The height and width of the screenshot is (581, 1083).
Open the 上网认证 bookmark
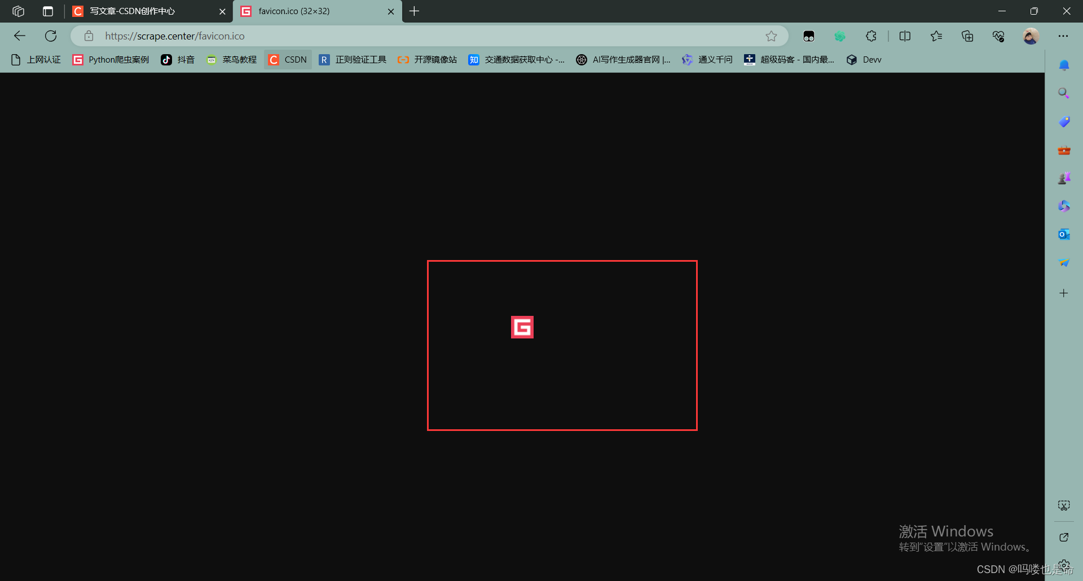tap(36, 60)
